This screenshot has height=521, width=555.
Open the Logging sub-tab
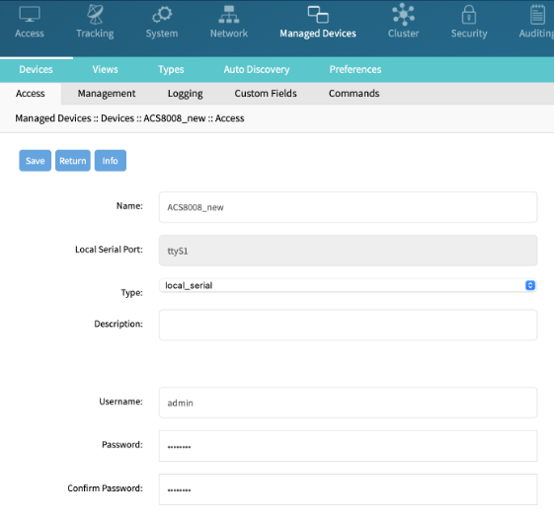coord(185,94)
